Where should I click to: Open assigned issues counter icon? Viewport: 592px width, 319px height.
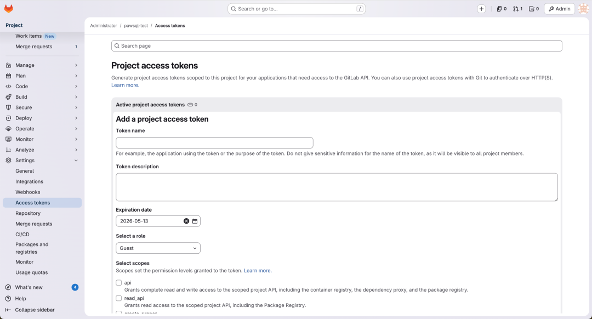point(502,9)
